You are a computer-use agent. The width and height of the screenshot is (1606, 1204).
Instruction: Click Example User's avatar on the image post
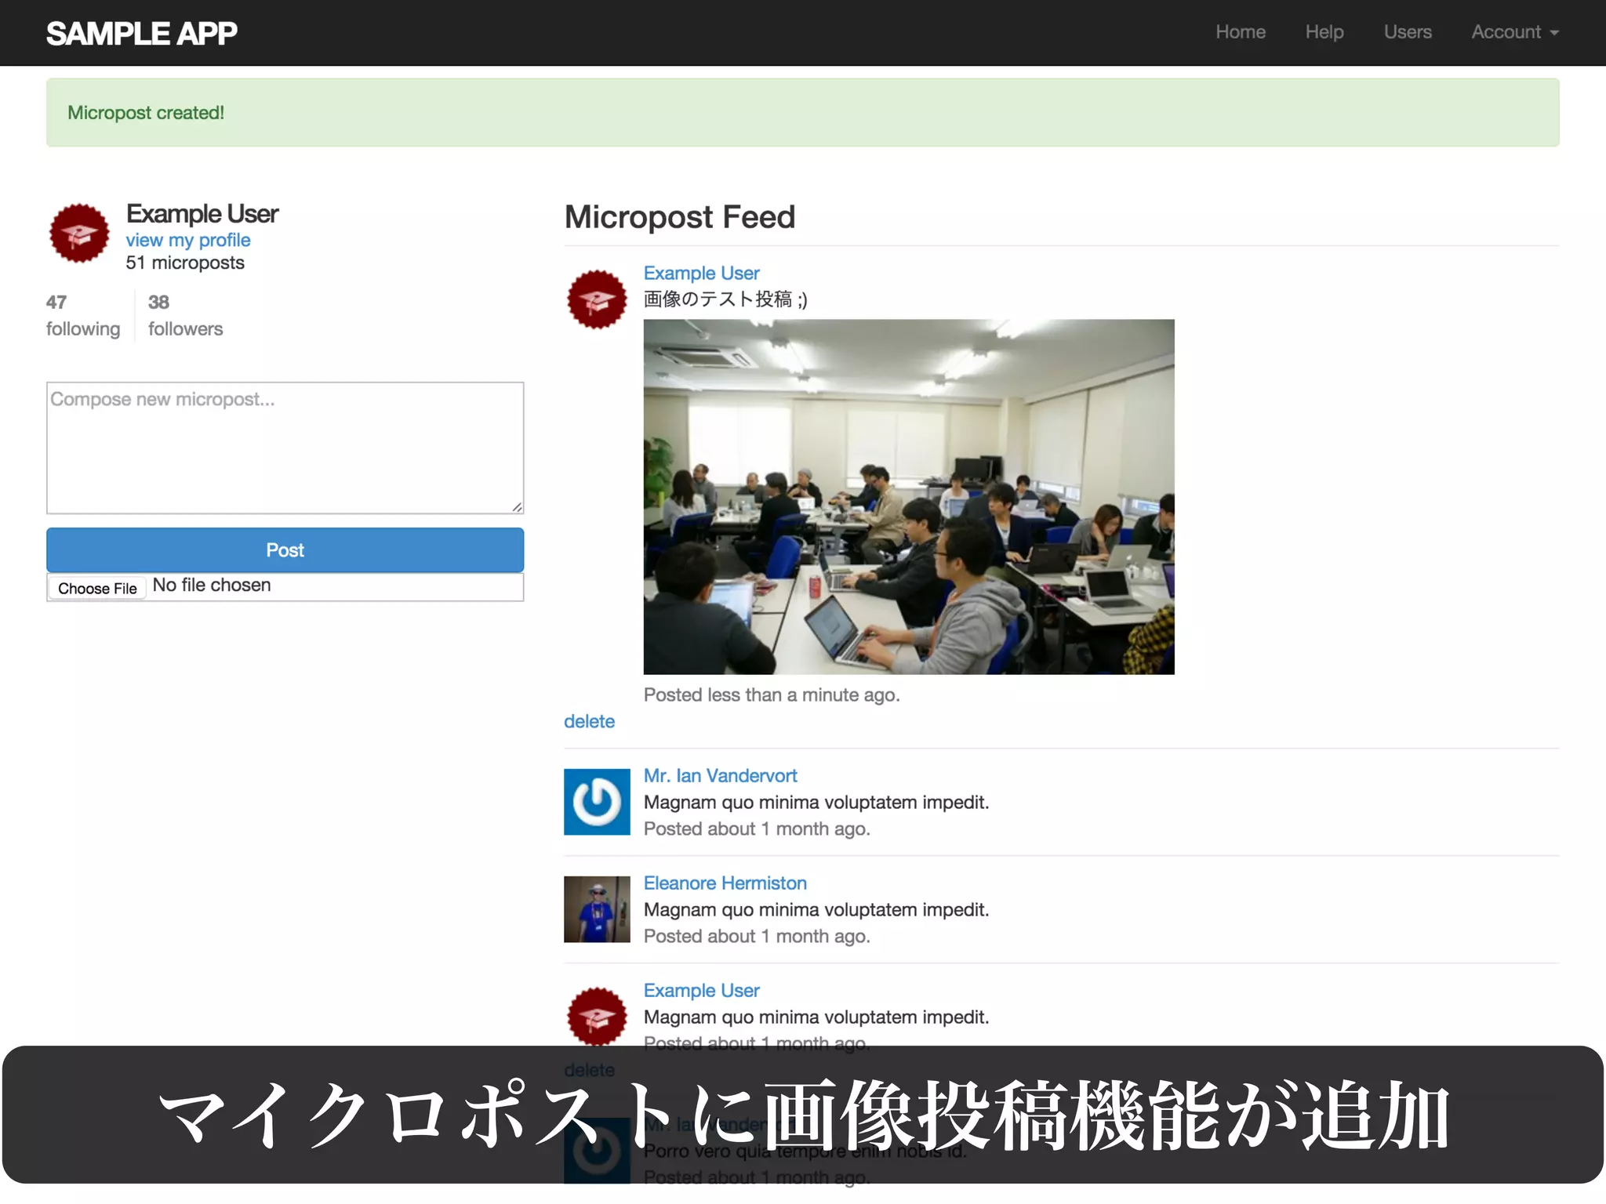pos(597,299)
